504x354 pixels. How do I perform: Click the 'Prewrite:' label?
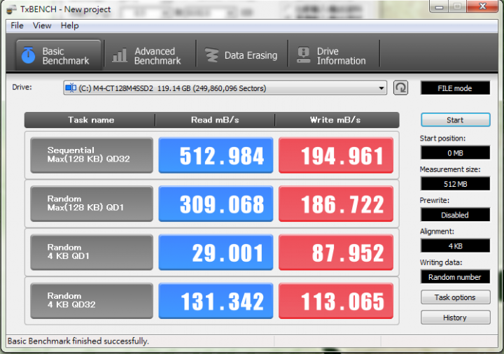(435, 200)
